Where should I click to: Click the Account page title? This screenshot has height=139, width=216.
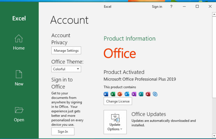[69, 20]
